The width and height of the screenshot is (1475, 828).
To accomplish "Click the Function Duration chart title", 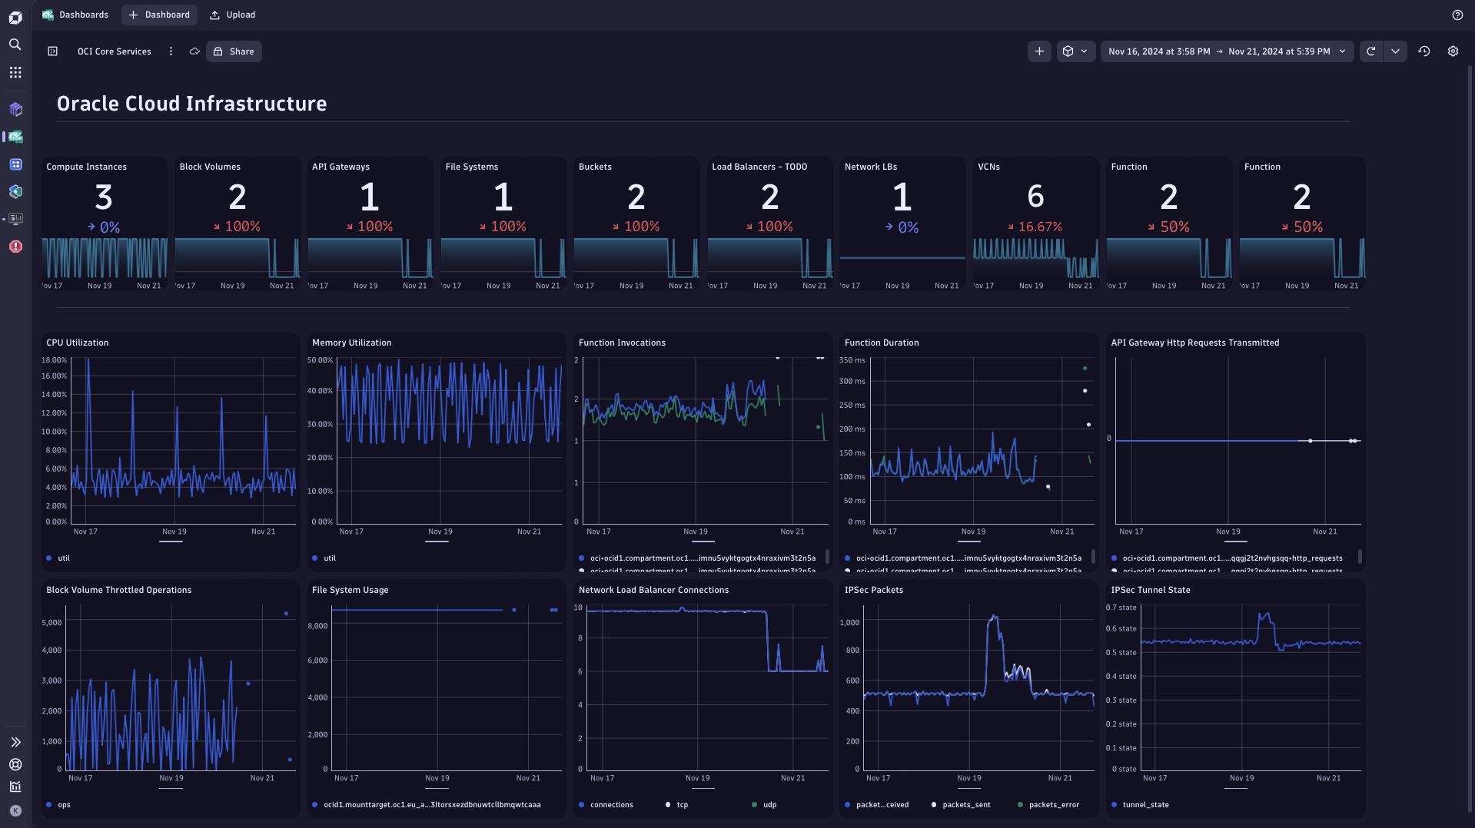I will 882,343.
